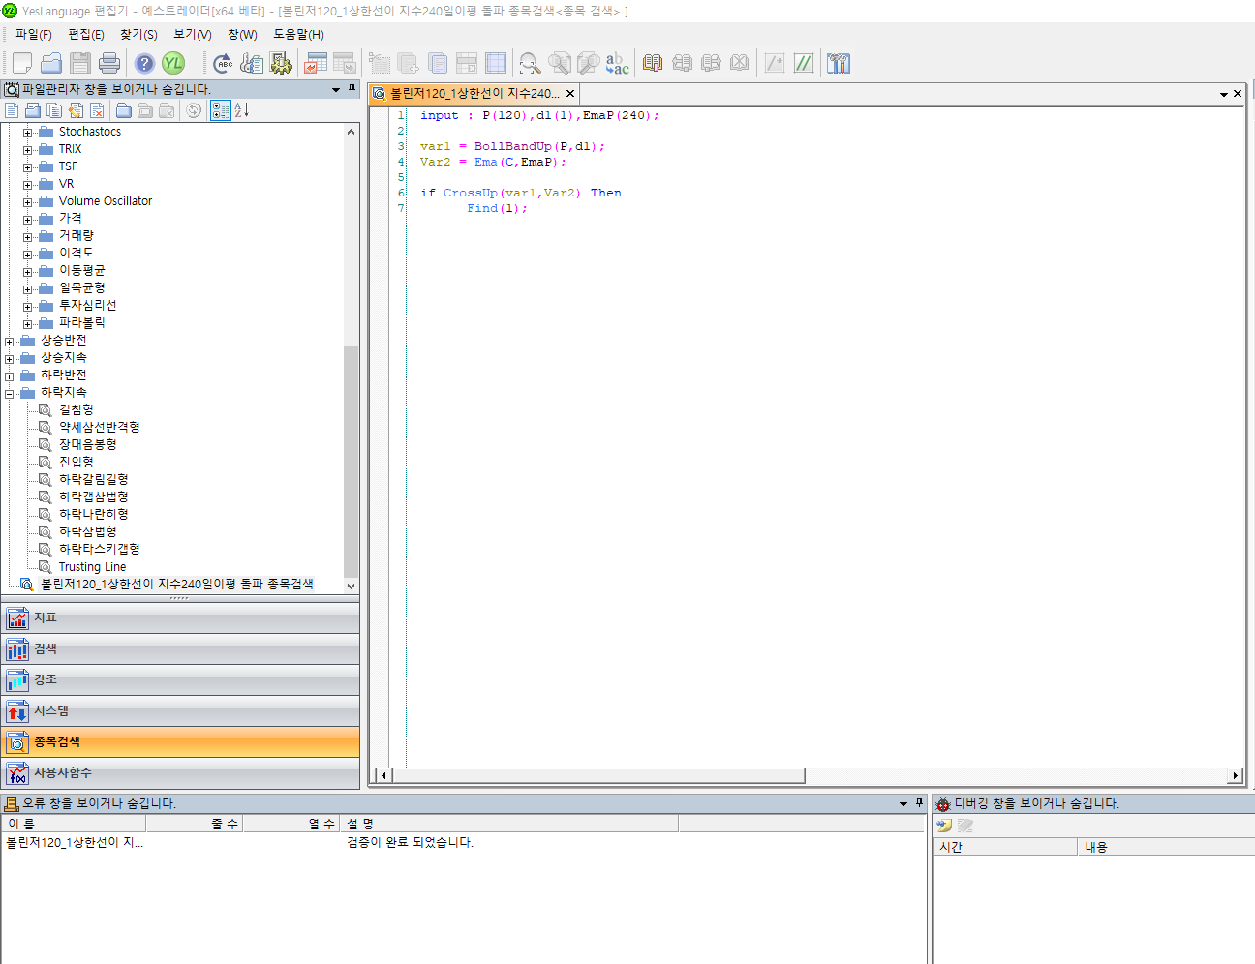Click the comment lines '//' toolbar icon
Screen dimensions: 1255x964
click(804, 64)
